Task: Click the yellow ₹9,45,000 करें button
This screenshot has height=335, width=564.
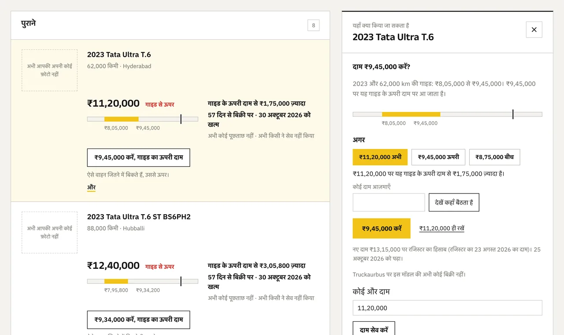Action: (x=382, y=228)
